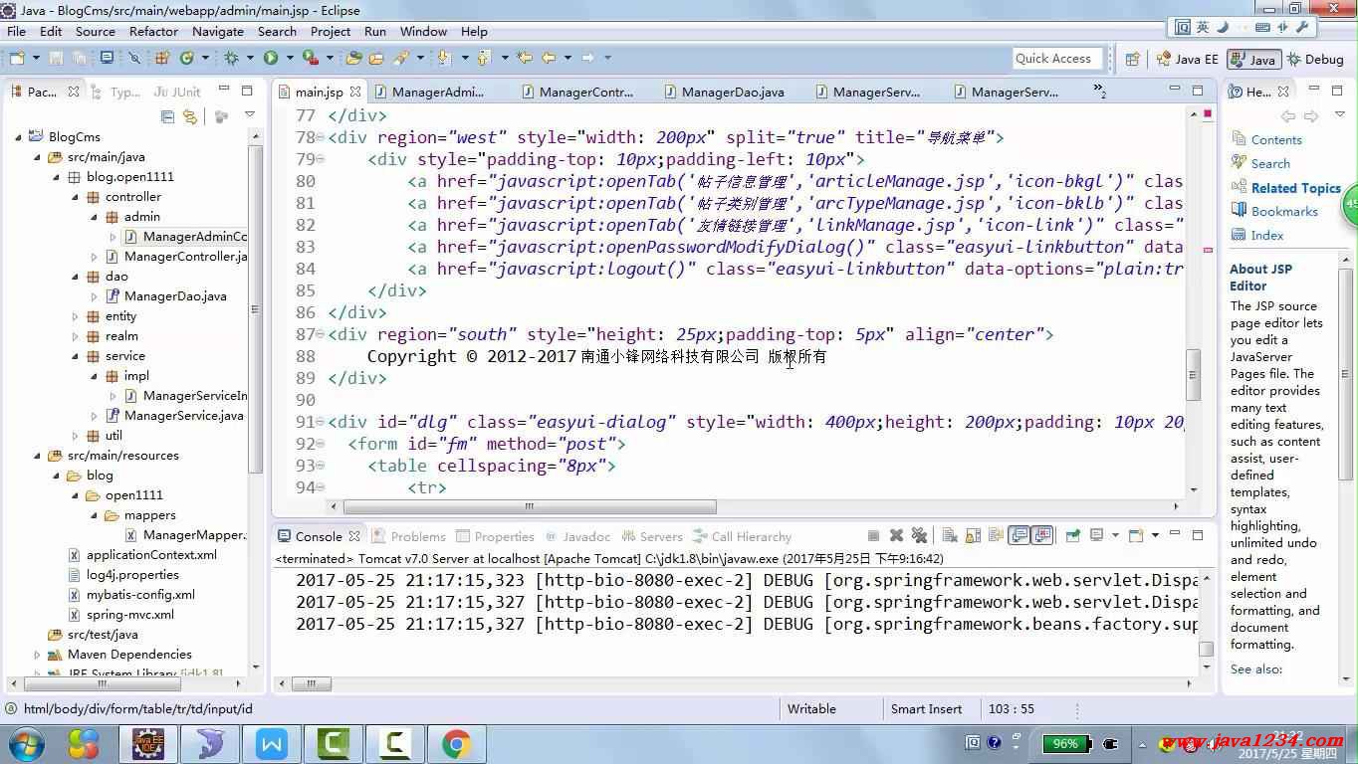Collapse the controller package node
The width and height of the screenshot is (1358, 764).
76,197
